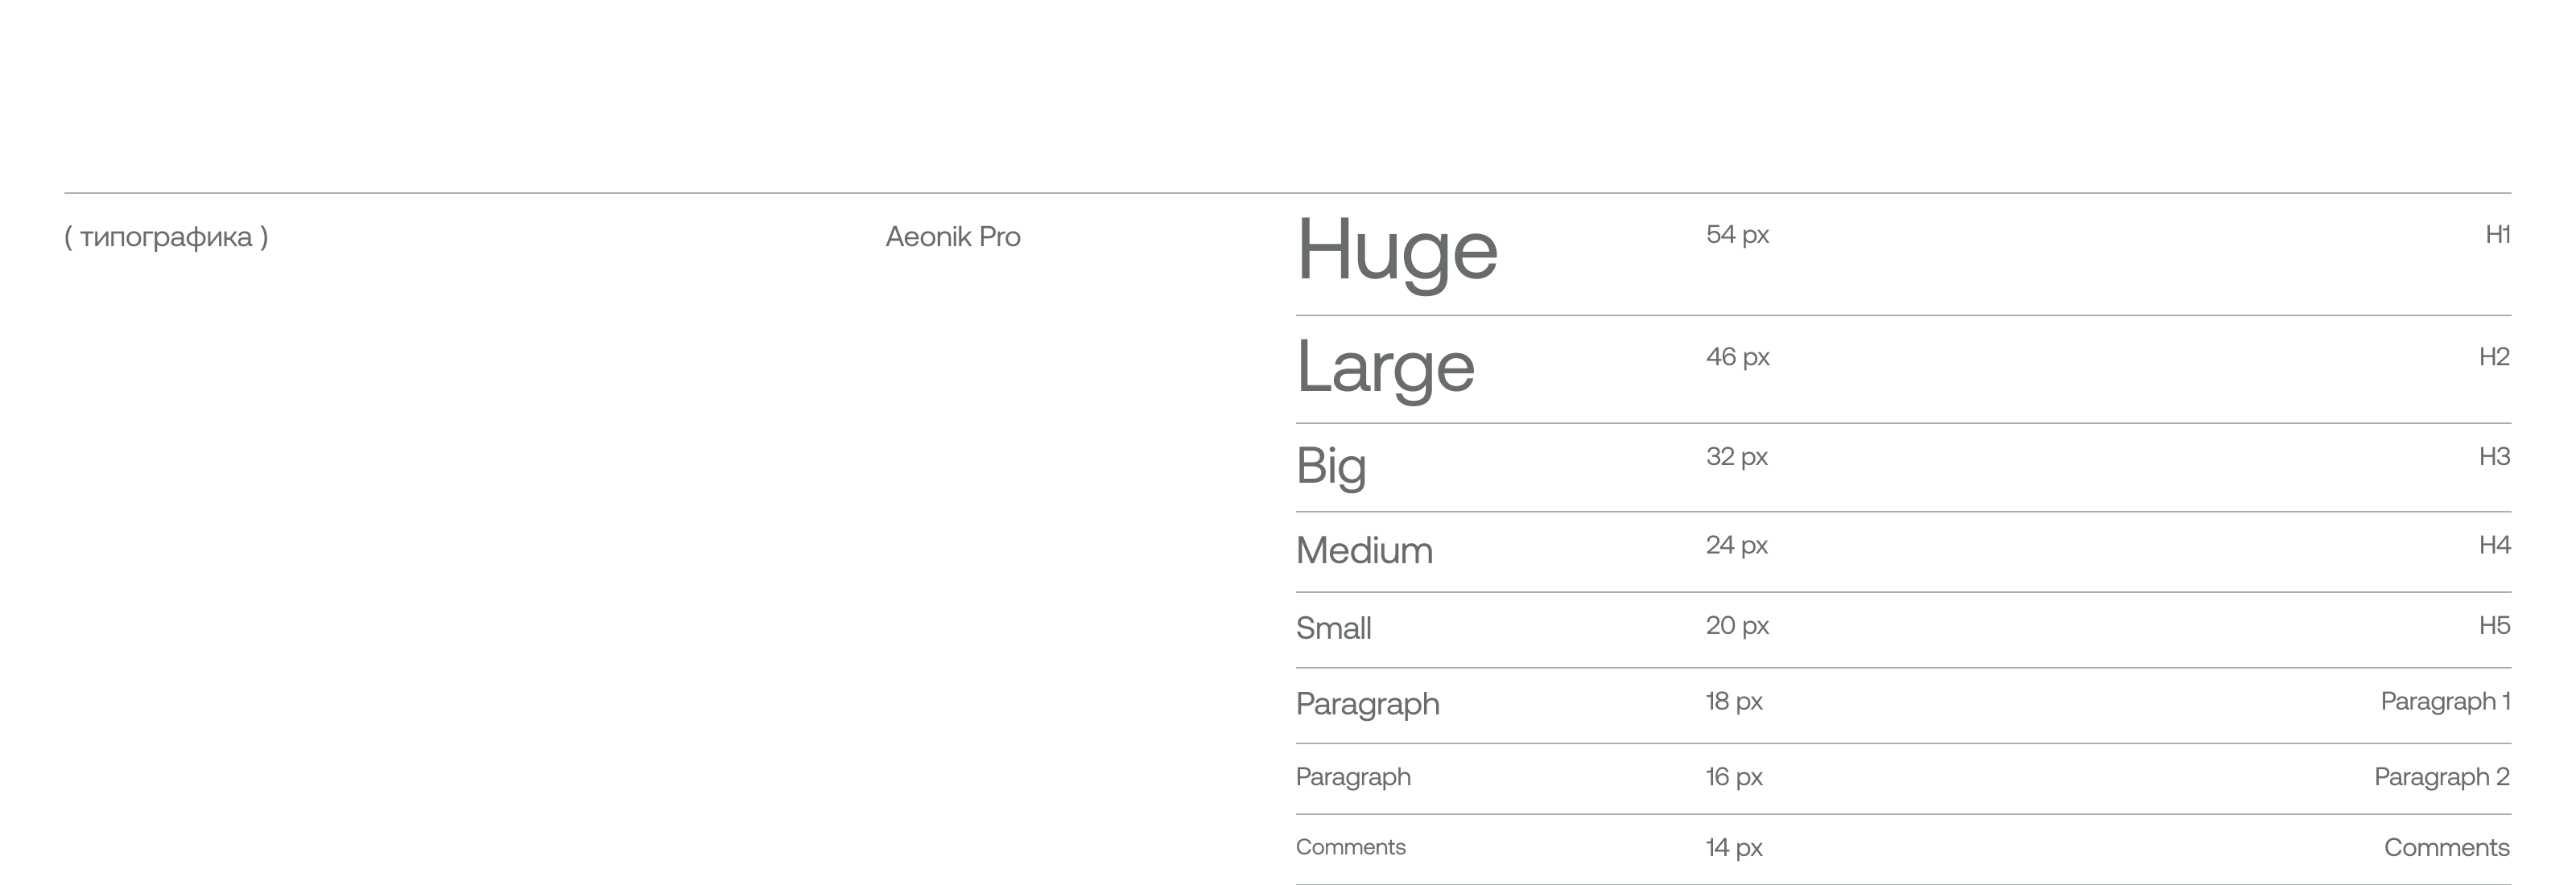Click the "( типографика )" section label
This screenshot has height=885, width=2576.
[166, 237]
